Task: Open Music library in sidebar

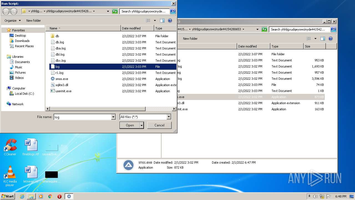Action: pos(19,67)
